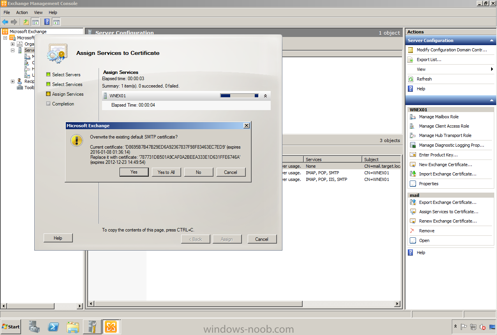Click Show/Hide console tree toolbar icon
The image size is (497, 335).
click(35, 22)
